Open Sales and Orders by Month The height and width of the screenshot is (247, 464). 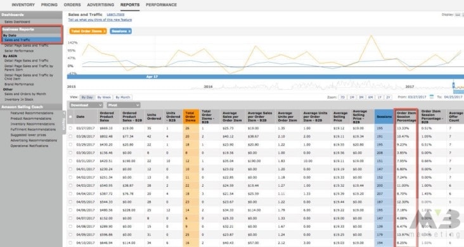tap(25, 94)
